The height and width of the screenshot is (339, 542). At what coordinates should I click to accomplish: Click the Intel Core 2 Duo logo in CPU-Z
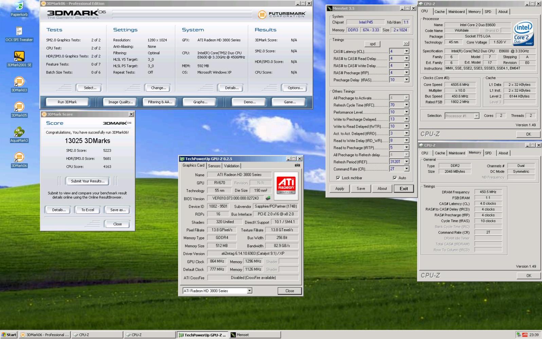point(523,34)
